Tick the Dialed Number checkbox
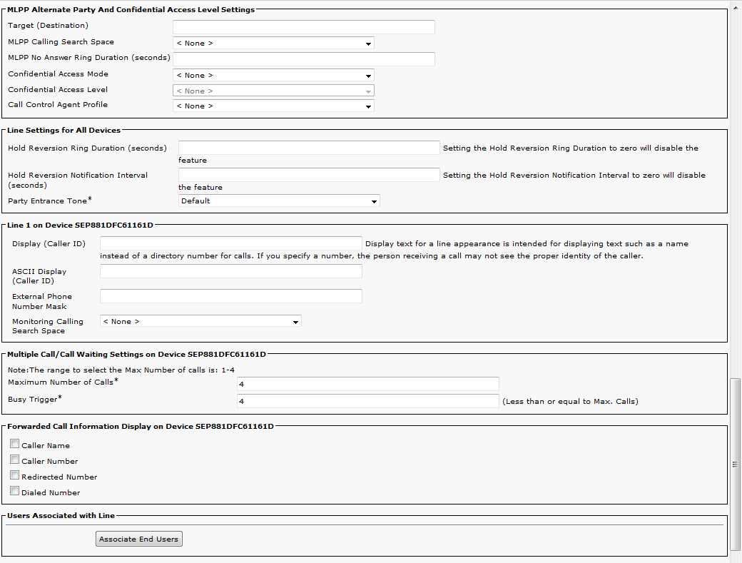742x563 pixels. click(x=15, y=492)
